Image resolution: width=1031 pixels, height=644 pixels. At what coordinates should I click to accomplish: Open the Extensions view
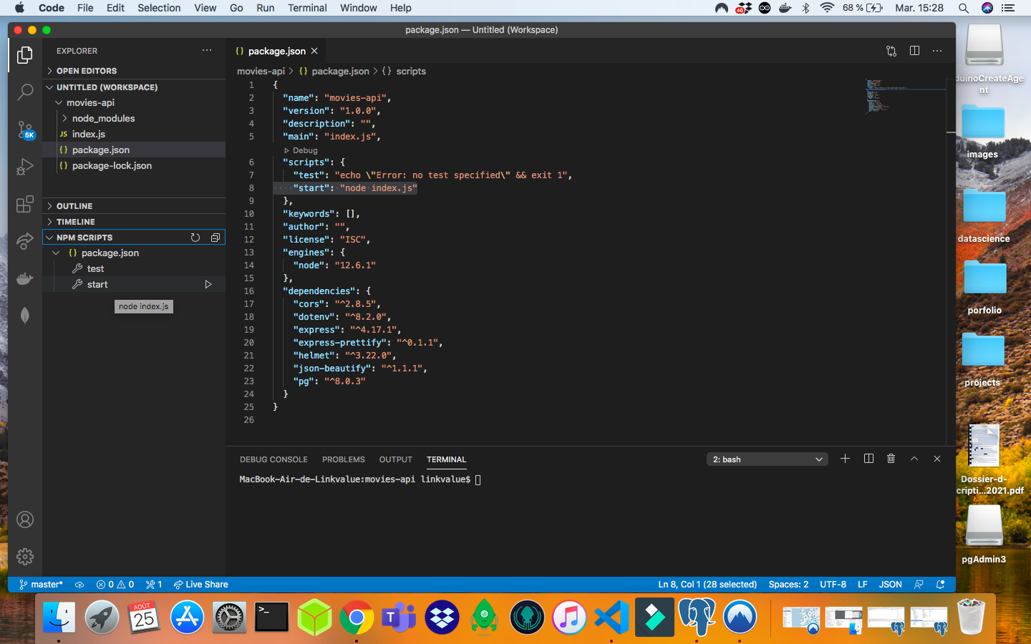pos(25,204)
